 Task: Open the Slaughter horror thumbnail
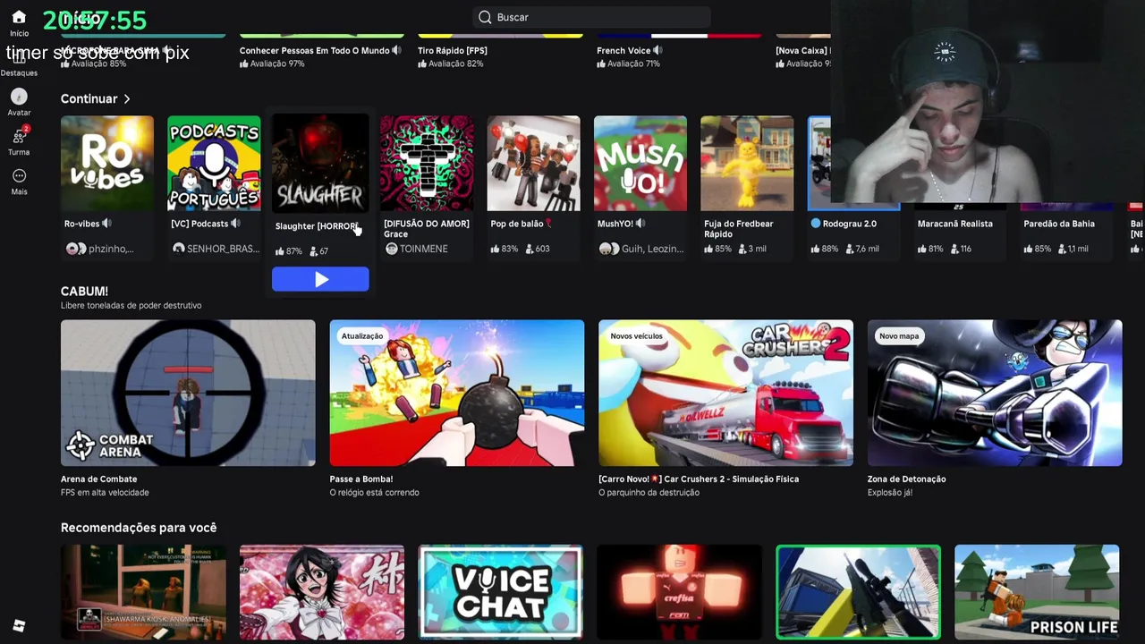pyautogui.click(x=320, y=163)
